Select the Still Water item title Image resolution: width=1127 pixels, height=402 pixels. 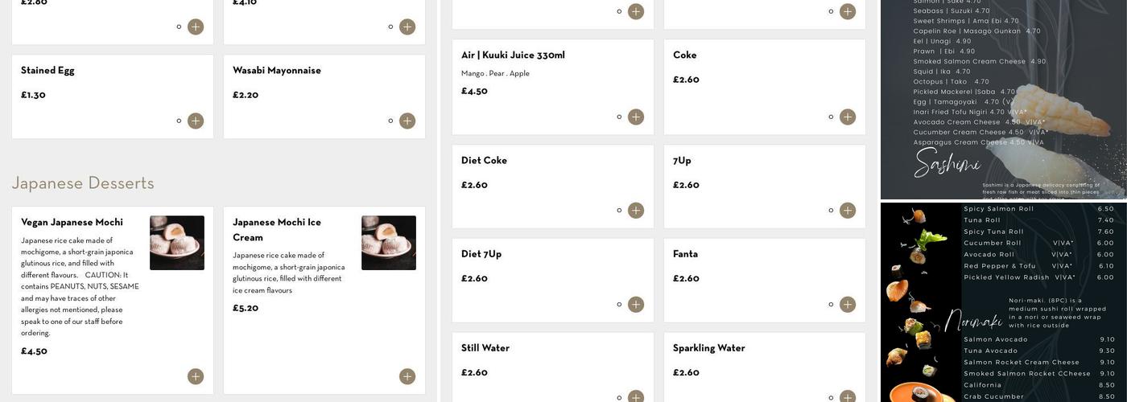click(485, 348)
